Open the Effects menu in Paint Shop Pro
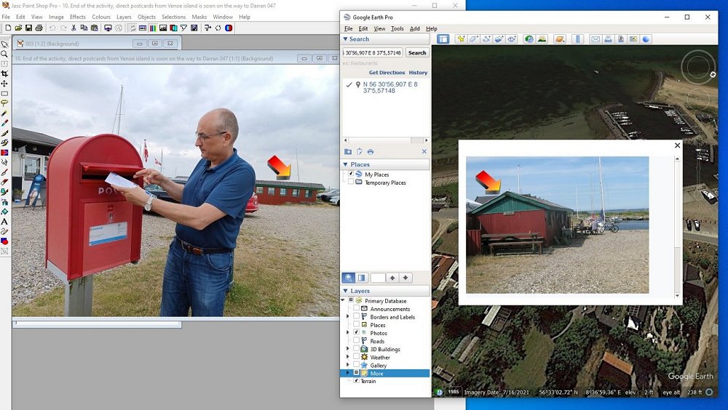728x410 pixels. (x=77, y=17)
